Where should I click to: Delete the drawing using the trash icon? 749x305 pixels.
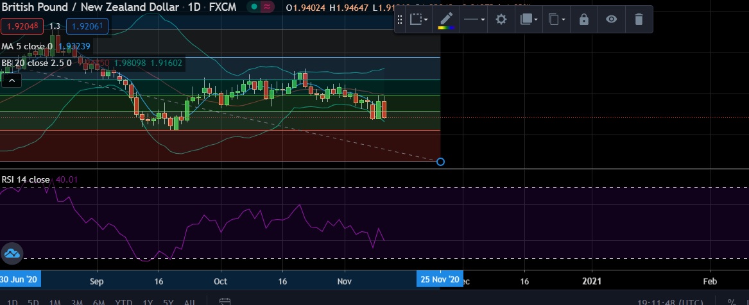click(x=638, y=20)
